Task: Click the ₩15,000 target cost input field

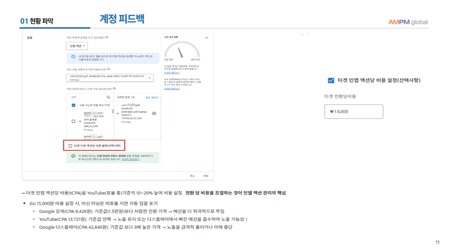Action: coord(353,111)
